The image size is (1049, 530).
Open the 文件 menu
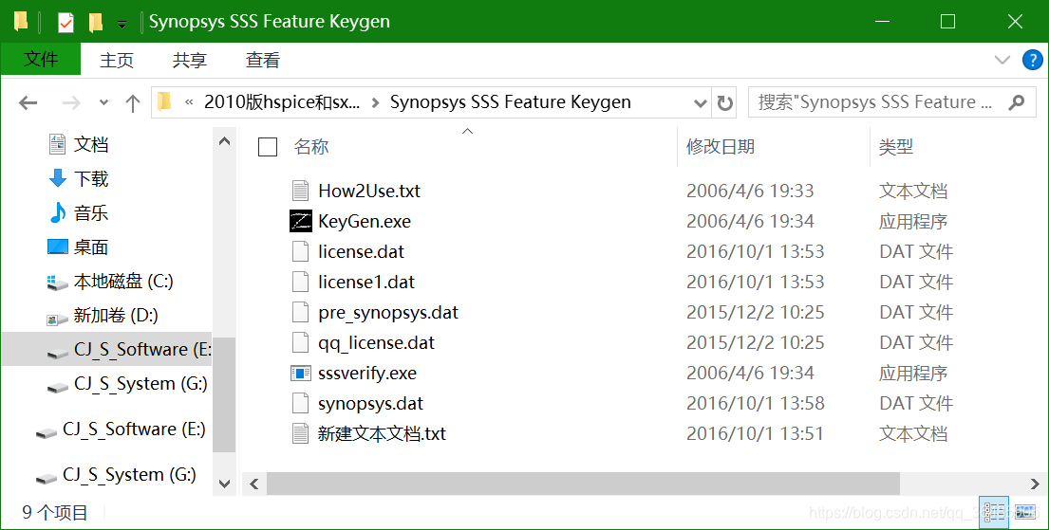click(x=41, y=60)
